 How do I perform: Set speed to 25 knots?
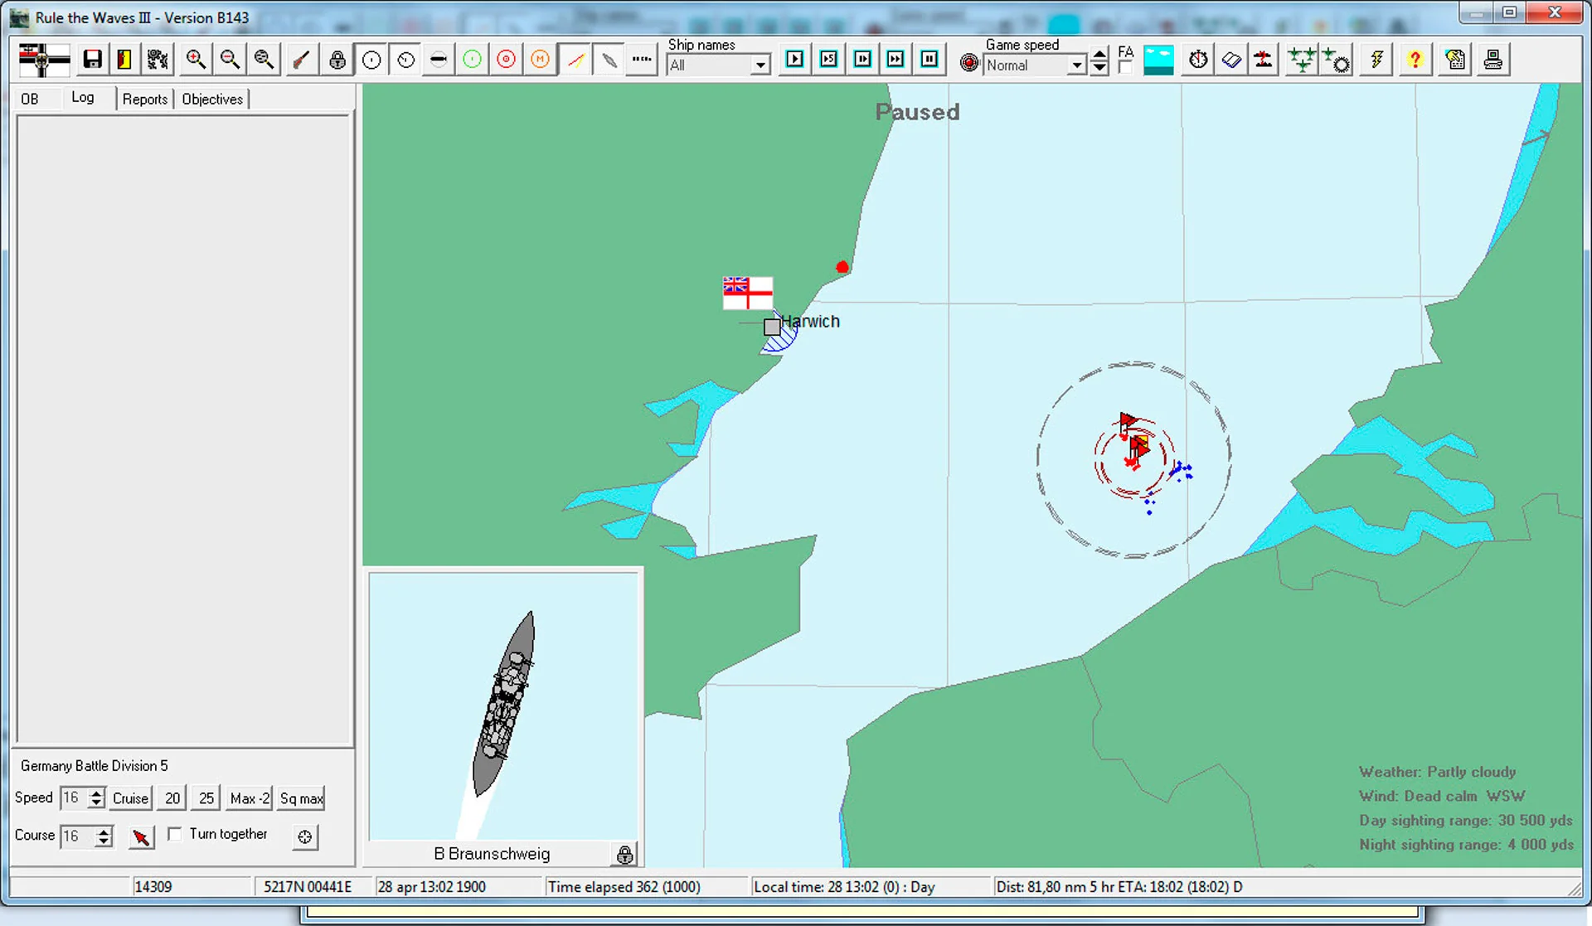(x=206, y=798)
